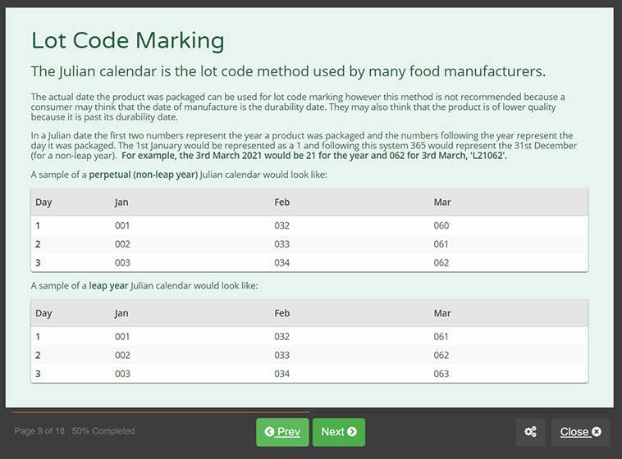The width and height of the screenshot is (622, 459).
Task: Click the '50% Completed' status text
Action: (x=103, y=431)
